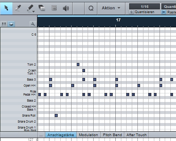Open the After Touch tab

click(136, 135)
